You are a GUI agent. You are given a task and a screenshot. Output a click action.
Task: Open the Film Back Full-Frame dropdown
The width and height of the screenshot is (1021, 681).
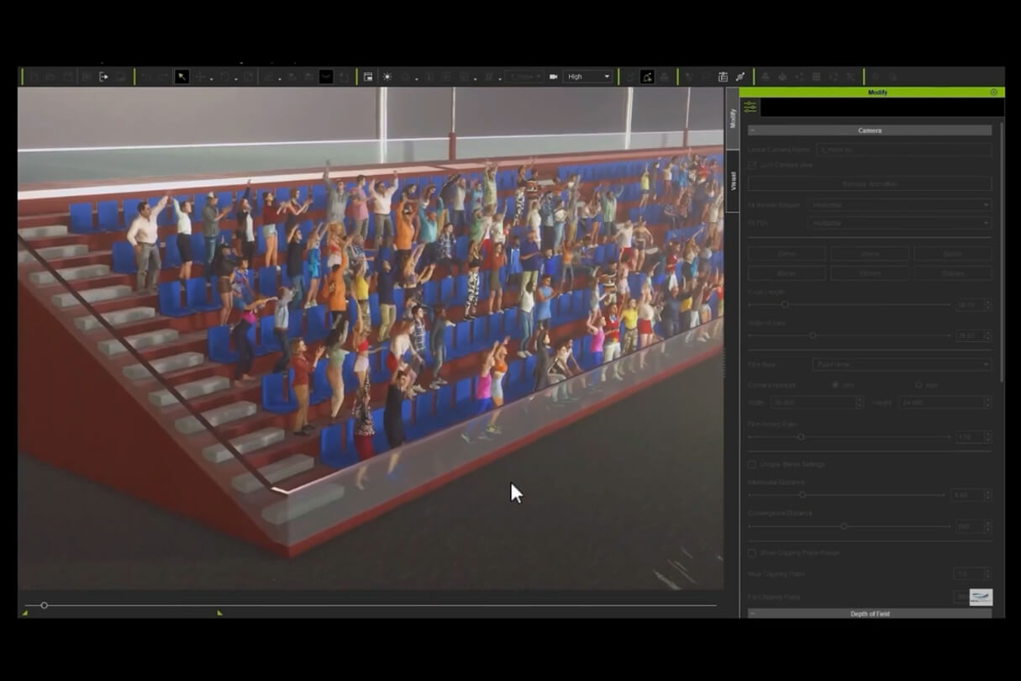[x=902, y=364]
